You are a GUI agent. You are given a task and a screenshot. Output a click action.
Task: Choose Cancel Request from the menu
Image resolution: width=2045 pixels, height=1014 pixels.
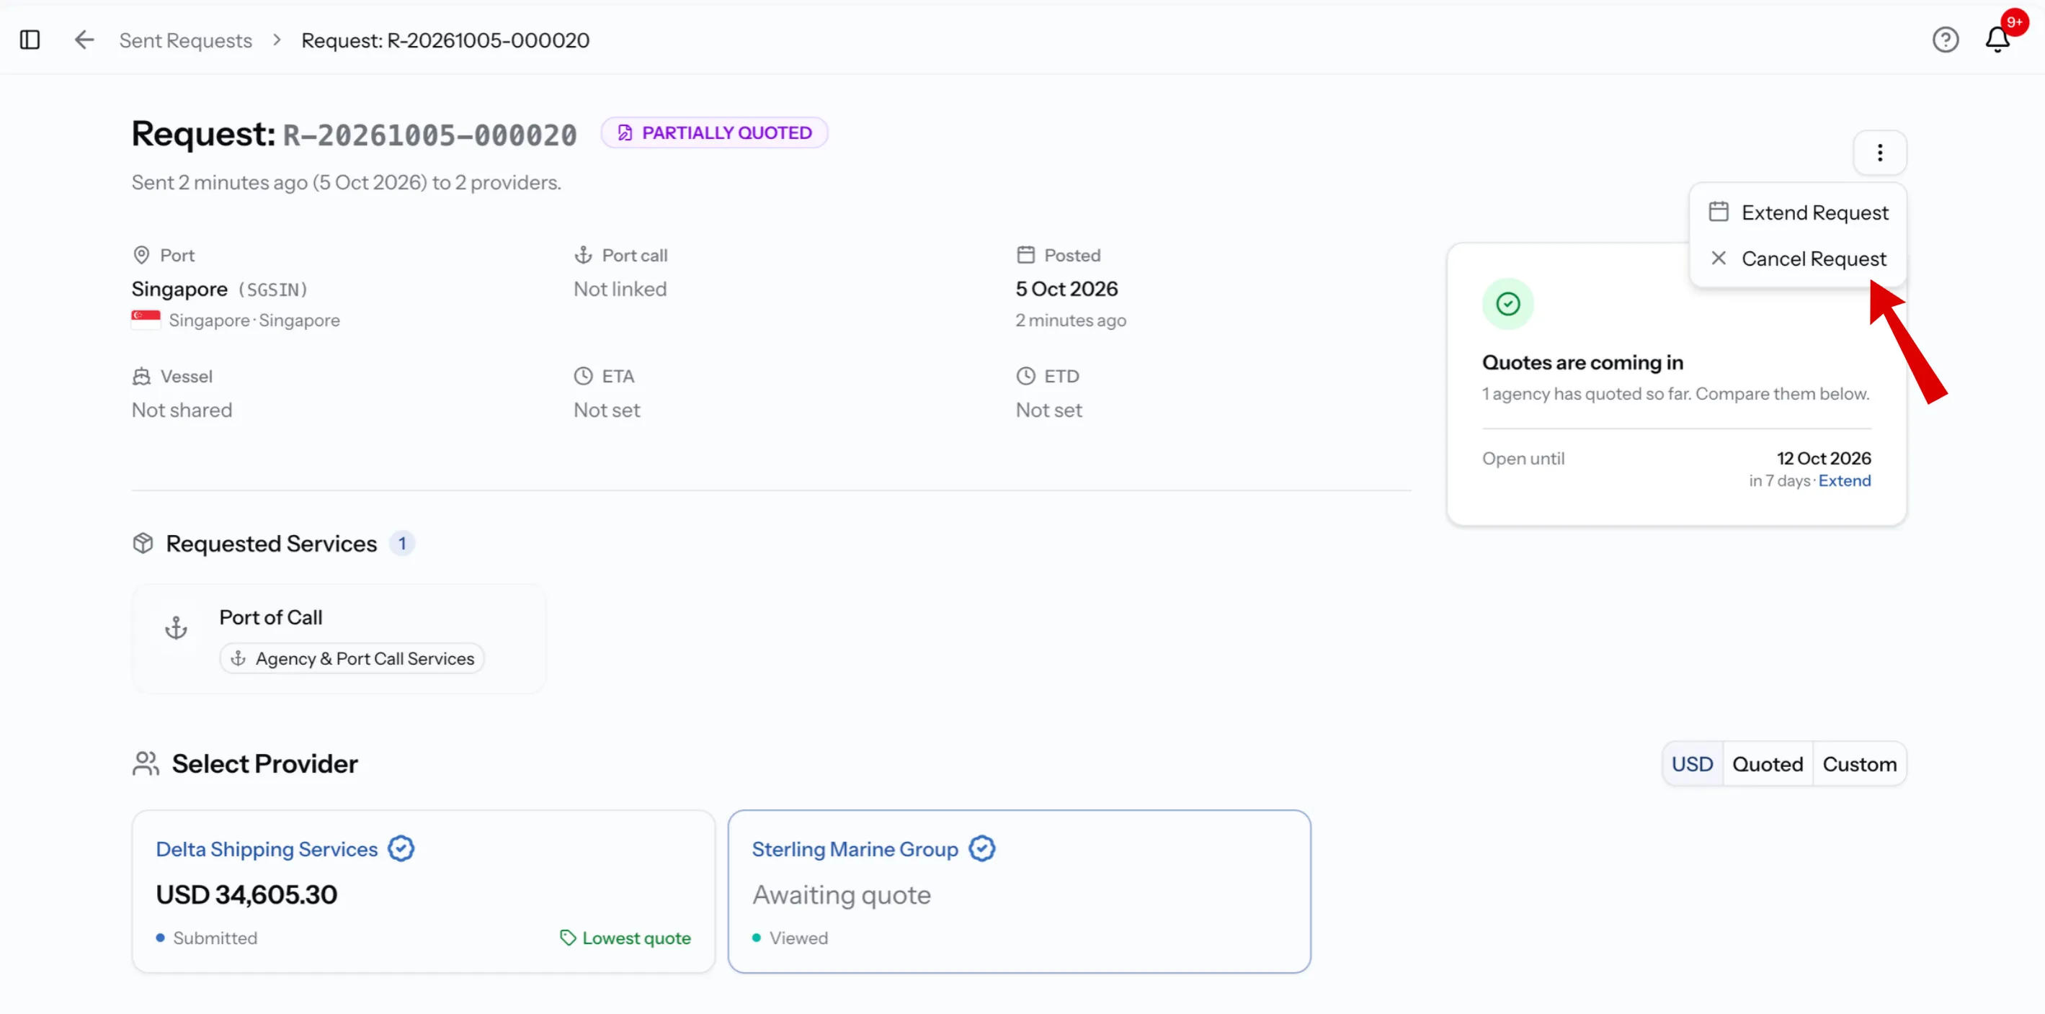click(x=1798, y=259)
